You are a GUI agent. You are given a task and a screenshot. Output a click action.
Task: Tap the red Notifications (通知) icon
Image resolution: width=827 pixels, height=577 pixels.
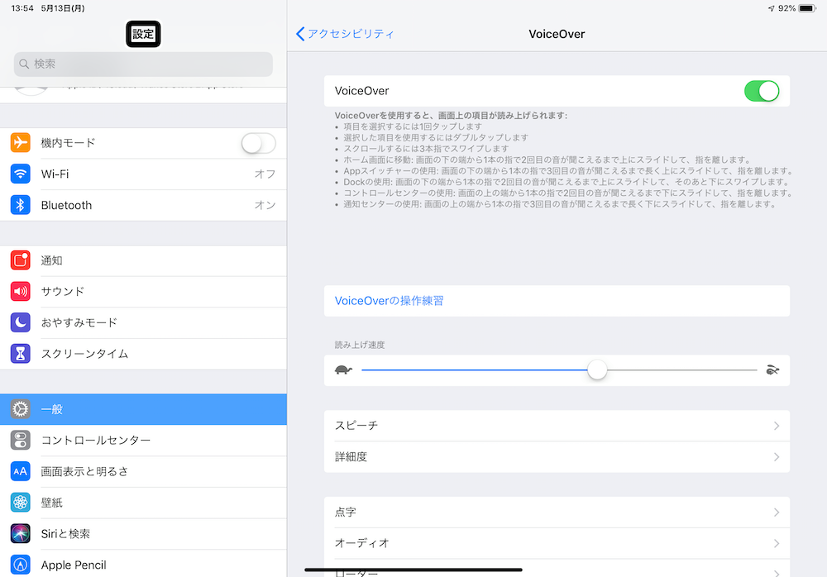[x=20, y=260]
